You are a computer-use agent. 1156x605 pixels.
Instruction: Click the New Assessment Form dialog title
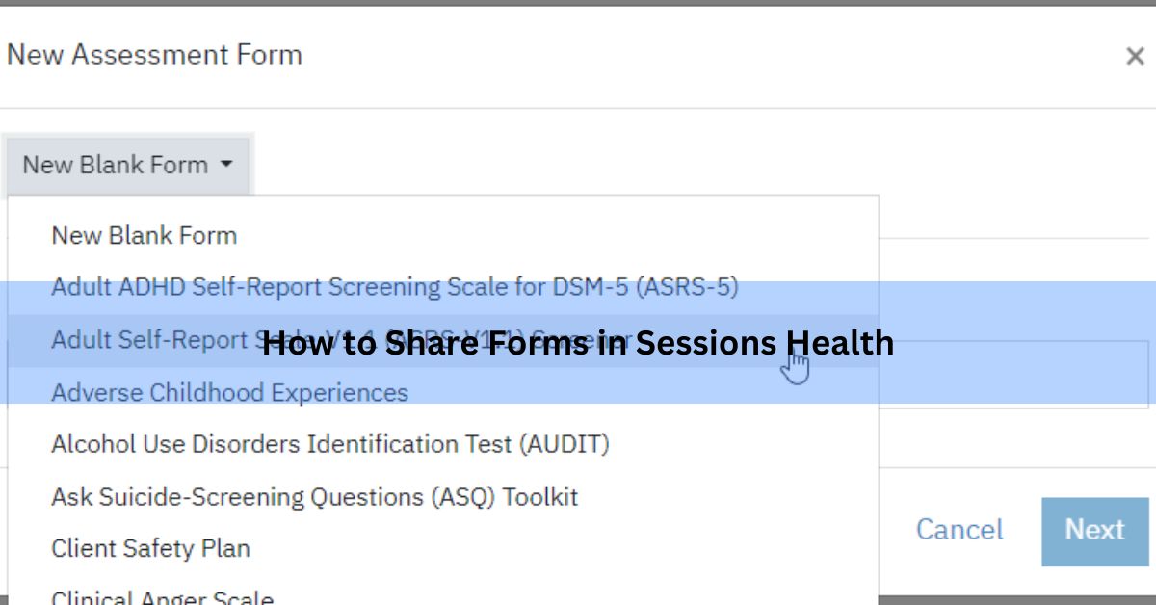[x=154, y=55]
